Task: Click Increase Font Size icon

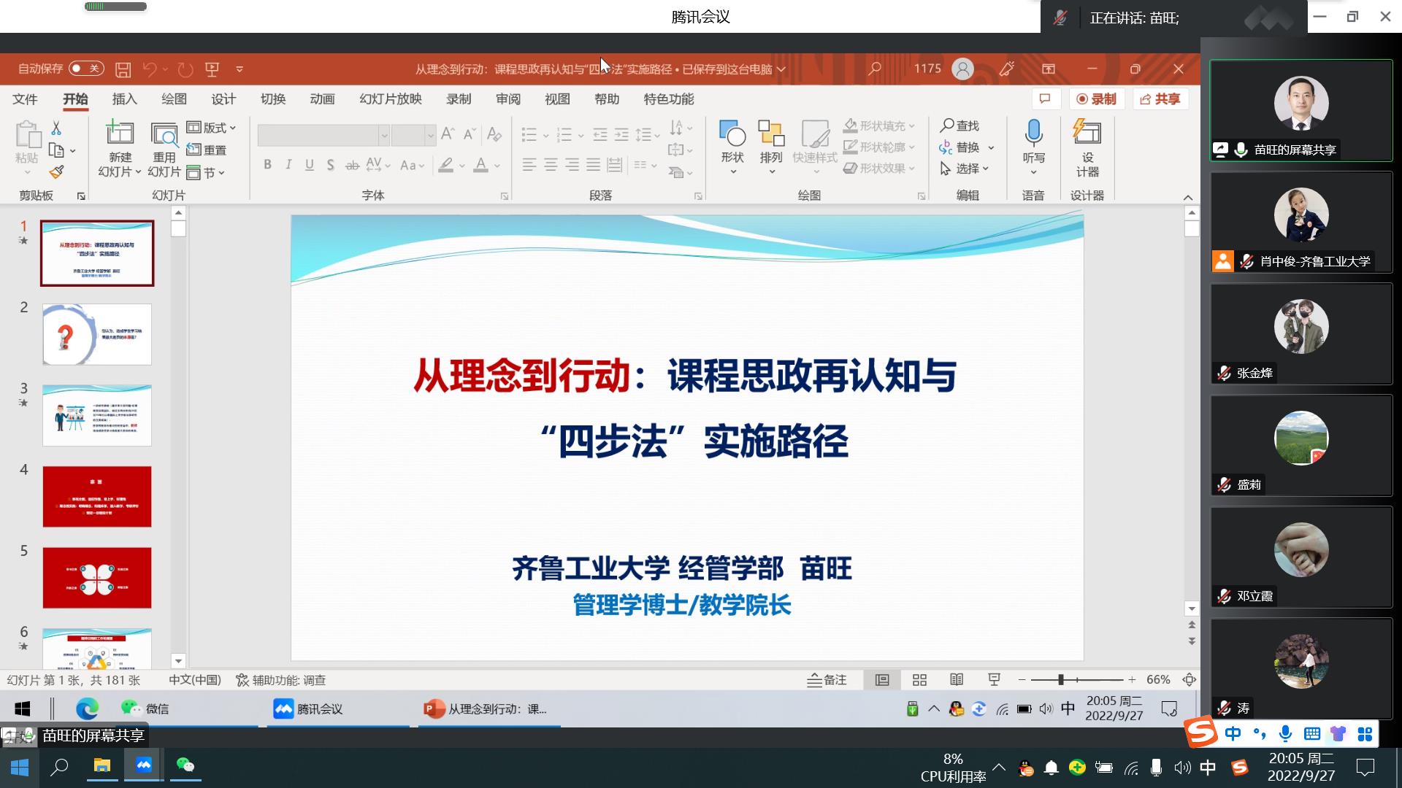Action: point(448,134)
